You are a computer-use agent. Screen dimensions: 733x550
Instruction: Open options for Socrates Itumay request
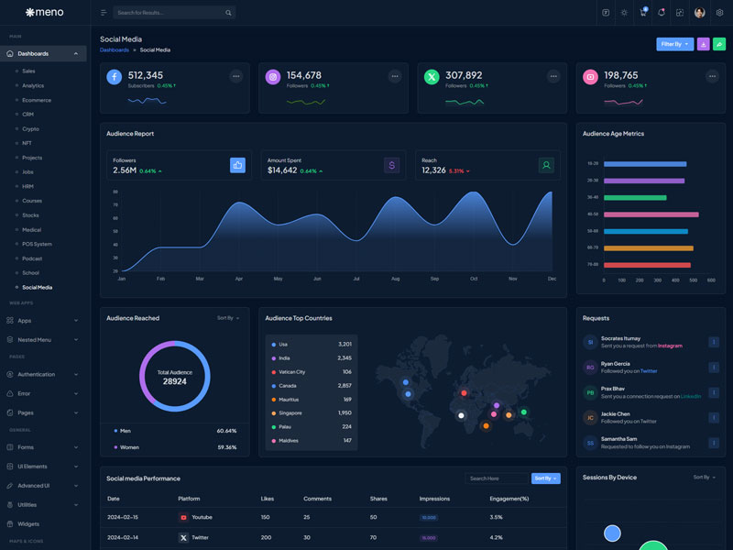point(714,342)
